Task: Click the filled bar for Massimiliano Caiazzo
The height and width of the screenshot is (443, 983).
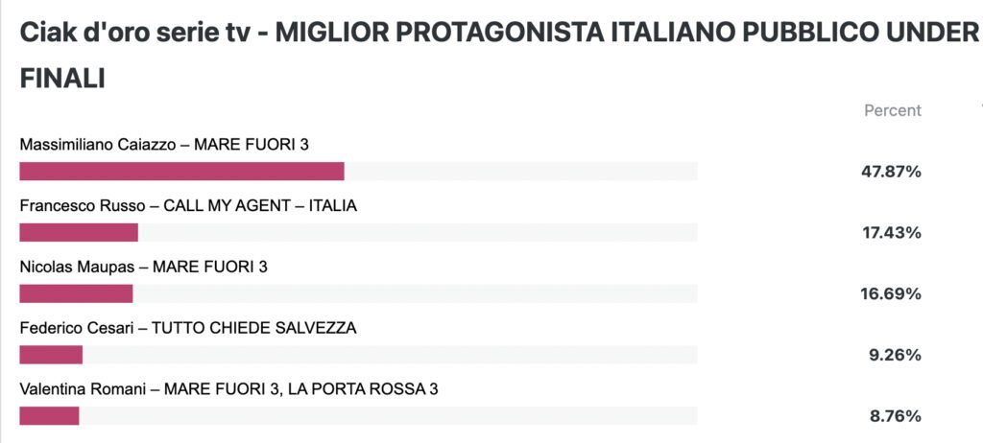Action: coord(181,171)
